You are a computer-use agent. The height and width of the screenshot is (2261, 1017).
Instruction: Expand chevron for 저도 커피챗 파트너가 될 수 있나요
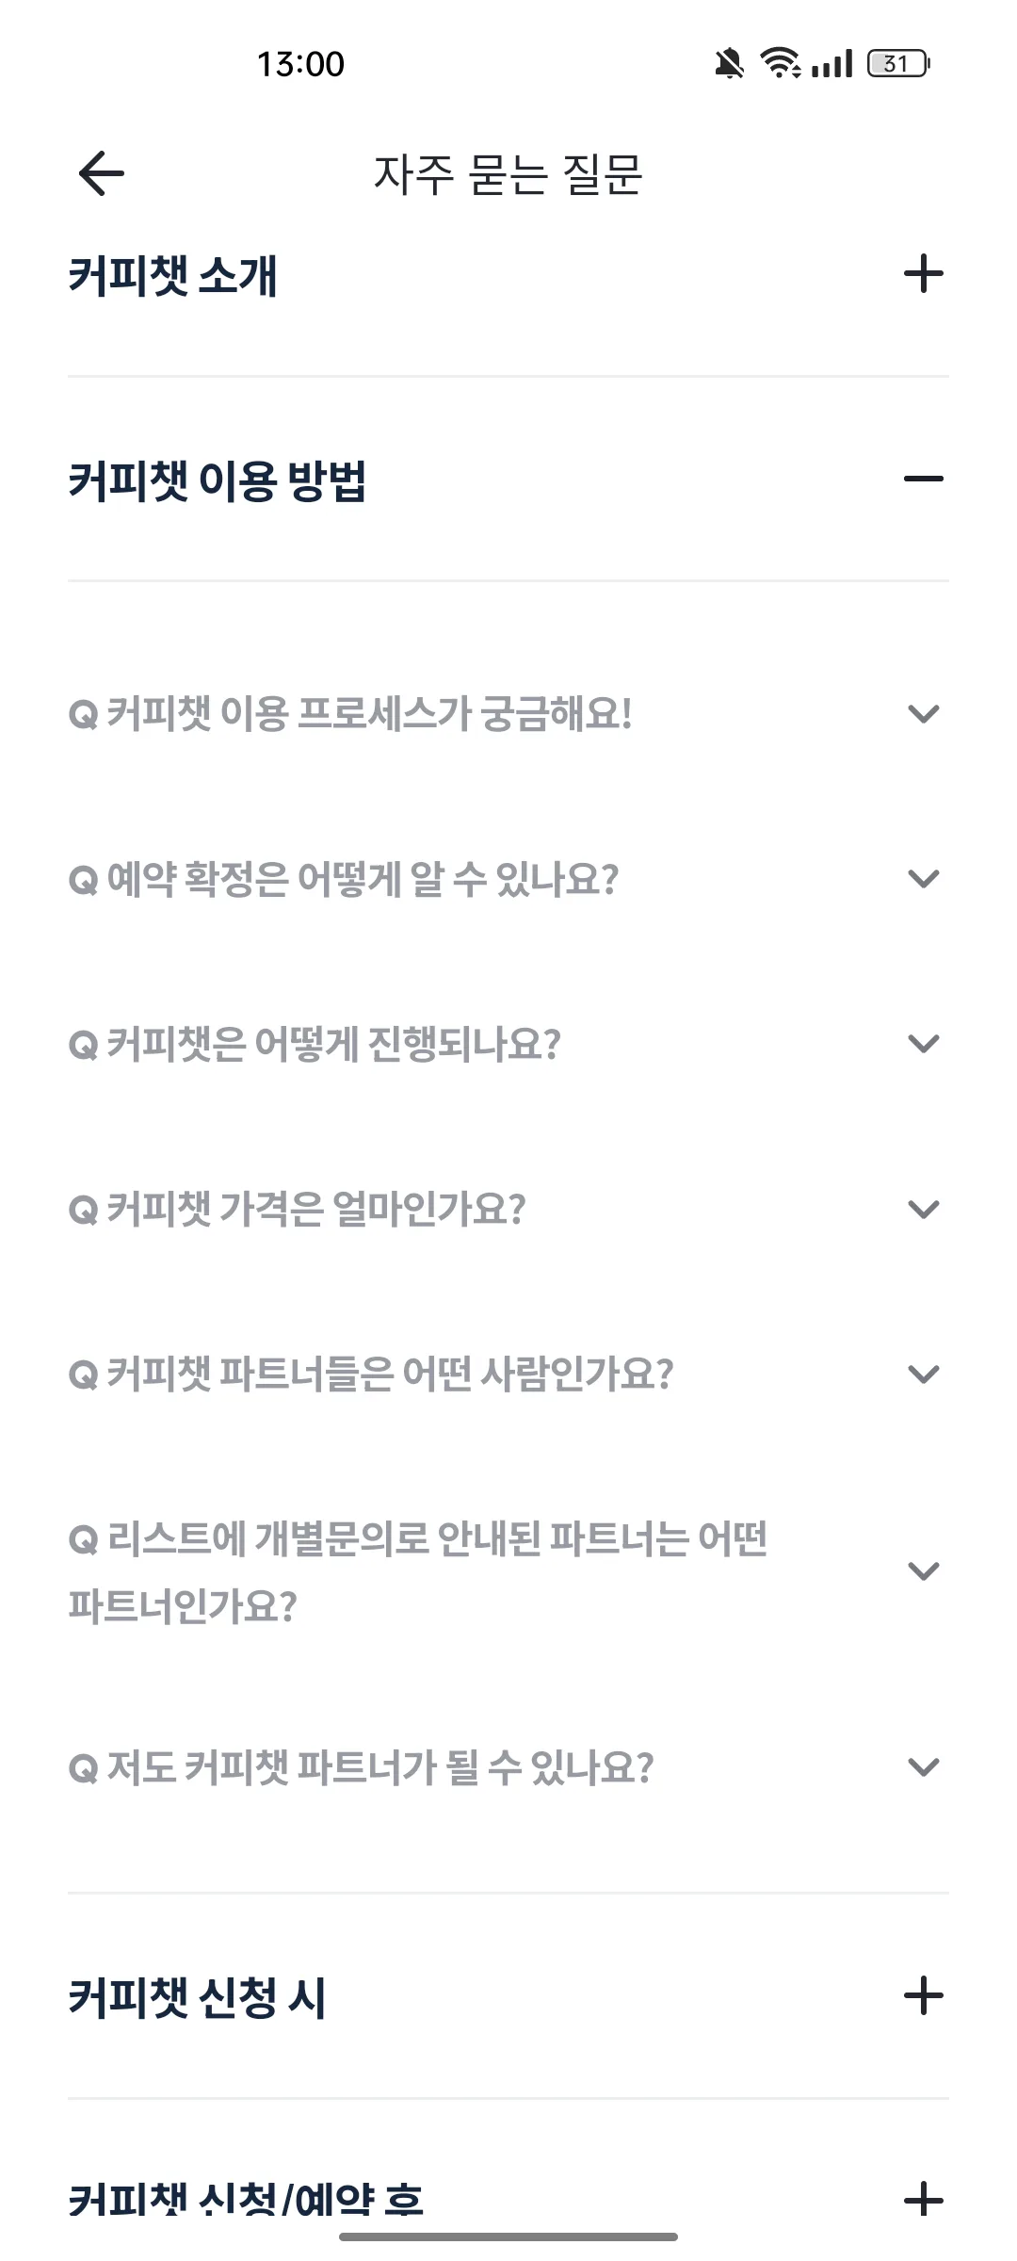[923, 1767]
